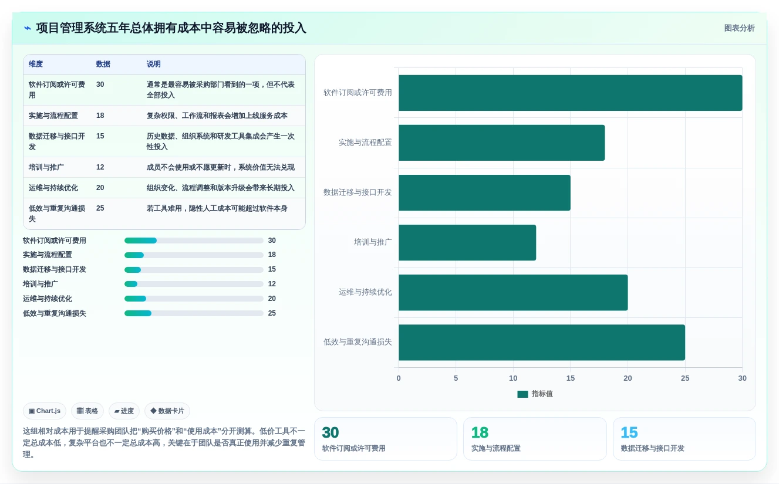Click the 图表分析 label in the header
Screen dimensions: 779x484
tap(739, 28)
